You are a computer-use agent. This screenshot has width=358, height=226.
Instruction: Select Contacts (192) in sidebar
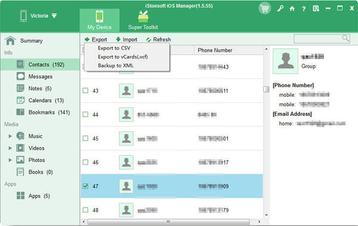[x=40, y=64]
